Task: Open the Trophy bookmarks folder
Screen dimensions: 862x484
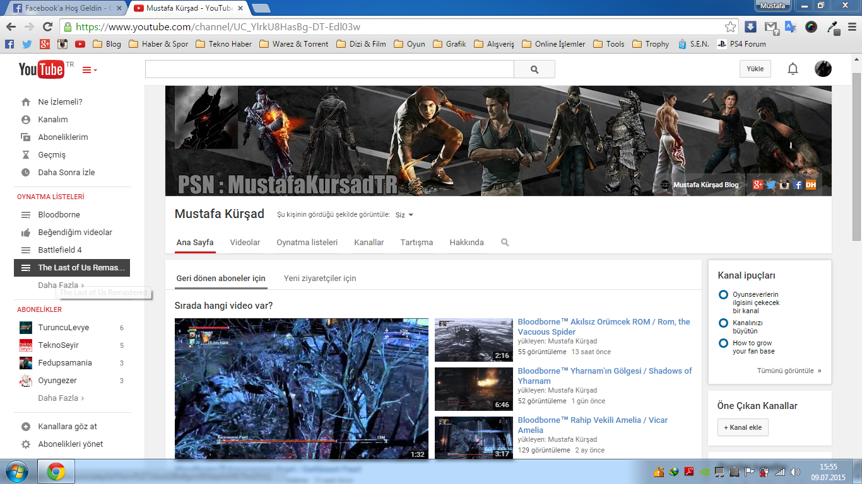Action: [651, 44]
